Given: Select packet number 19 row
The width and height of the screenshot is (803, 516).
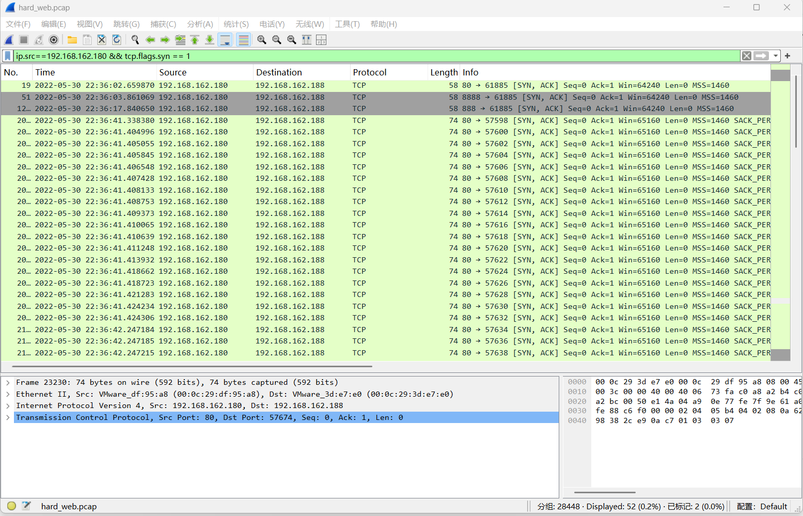Looking at the screenshot, I should (x=385, y=85).
